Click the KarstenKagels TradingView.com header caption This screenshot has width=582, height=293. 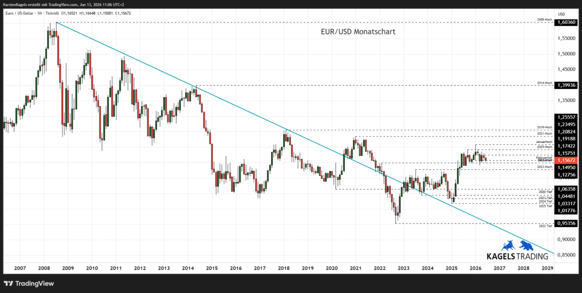(x=64, y=4)
